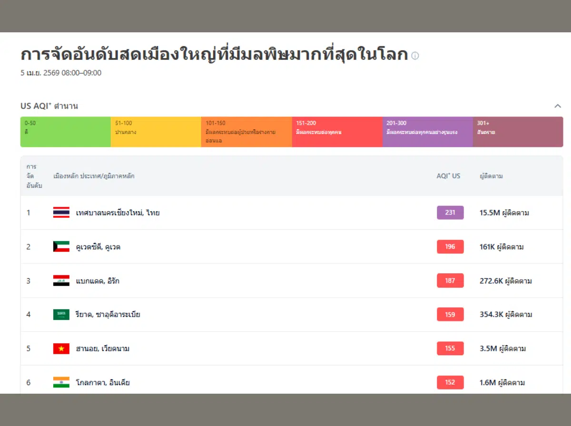Viewport: 571px width, 426px height.
Task: Click the yellow 51-100 ปานกลาง legend block
Action: coord(156,132)
